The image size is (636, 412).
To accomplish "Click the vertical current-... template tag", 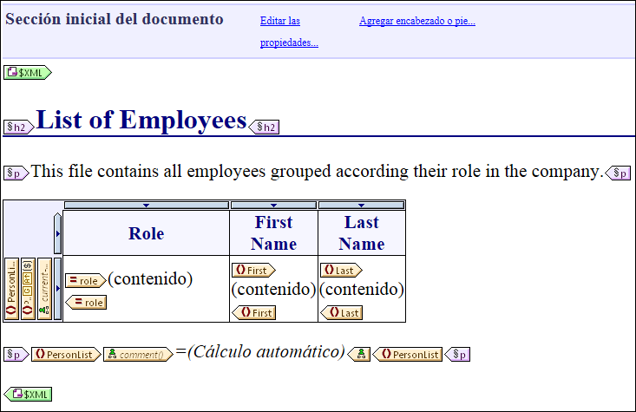I will (44, 288).
